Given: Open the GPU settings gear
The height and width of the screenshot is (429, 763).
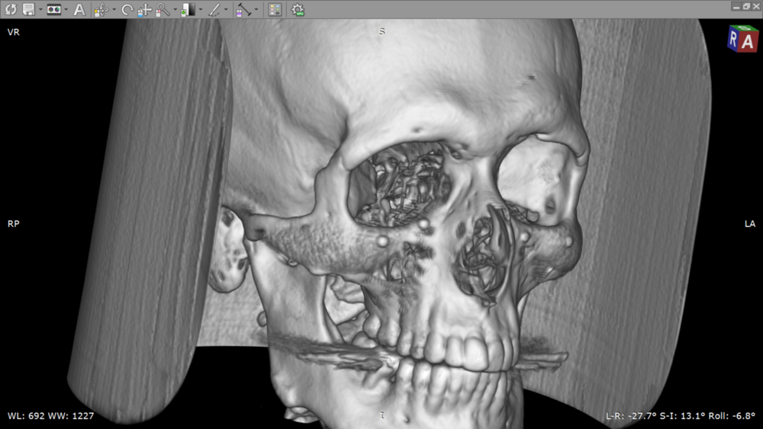Looking at the screenshot, I should [x=298, y=10].
